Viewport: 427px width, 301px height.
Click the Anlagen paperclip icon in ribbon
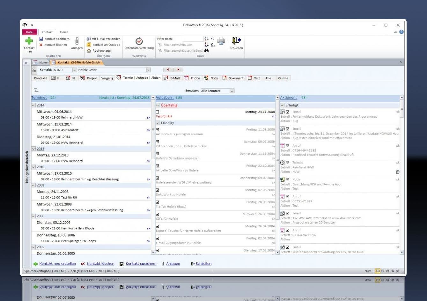click(77, 41)
